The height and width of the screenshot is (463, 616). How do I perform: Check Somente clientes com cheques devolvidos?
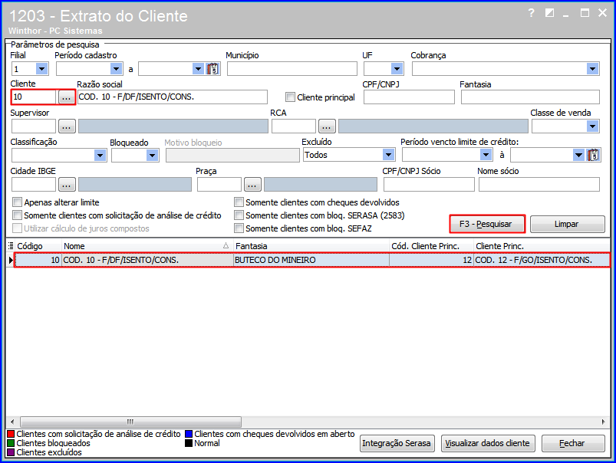pos(239,202)
